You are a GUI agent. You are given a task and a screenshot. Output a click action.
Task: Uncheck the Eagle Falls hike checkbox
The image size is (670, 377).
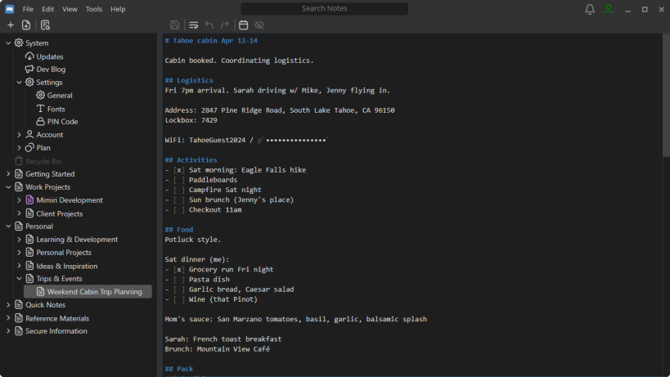[179, 170]
